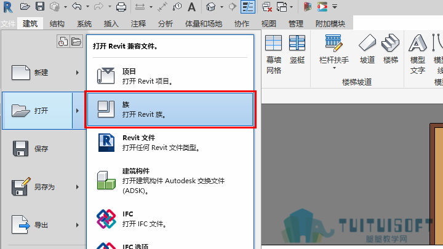Expand the Measure tool dropdown arrow
The image size is (443, 249).
pyautogui.click(x=151, y=7)
